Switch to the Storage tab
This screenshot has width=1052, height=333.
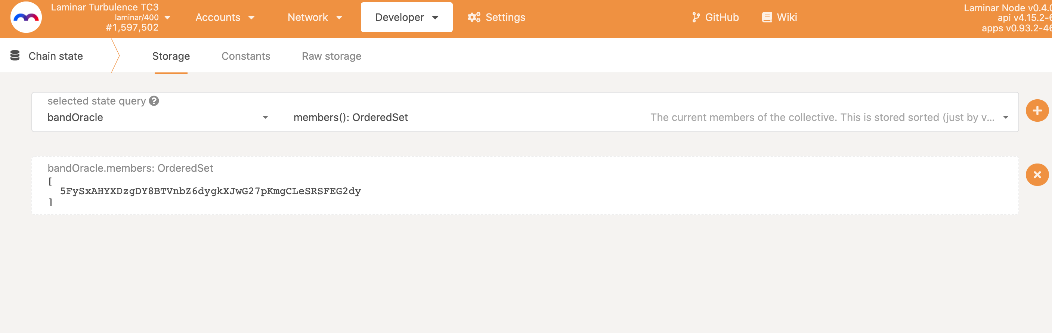(171, 56)
